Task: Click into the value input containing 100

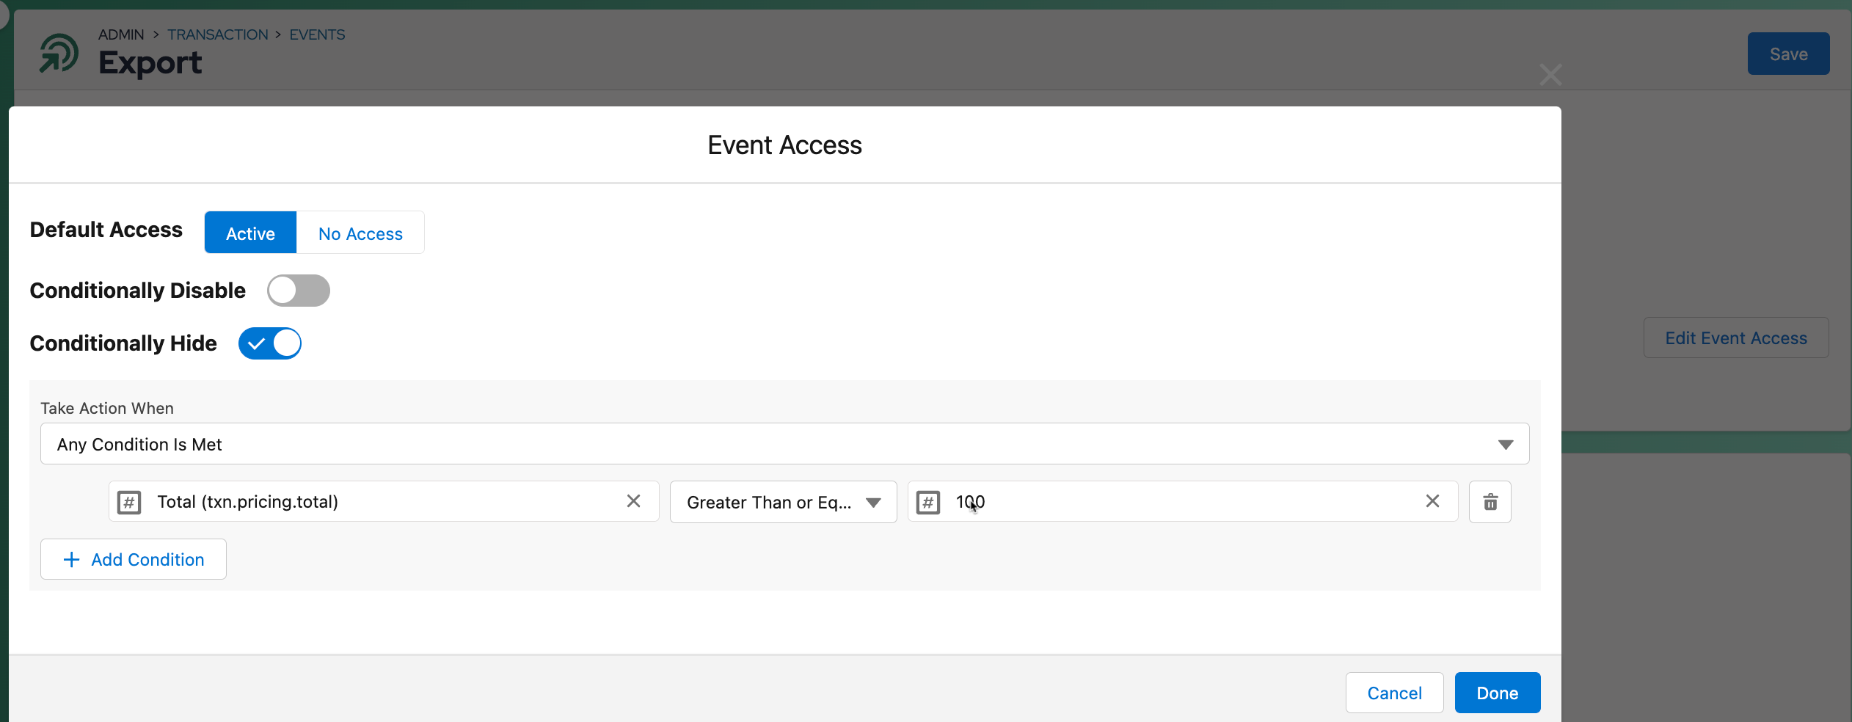Action: pos(1182,502)
